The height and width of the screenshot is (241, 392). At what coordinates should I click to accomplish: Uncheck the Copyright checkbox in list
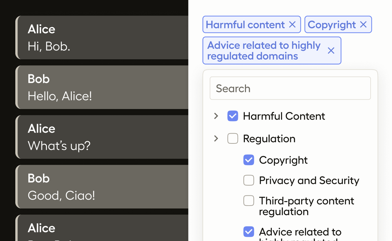pos(248,160)
